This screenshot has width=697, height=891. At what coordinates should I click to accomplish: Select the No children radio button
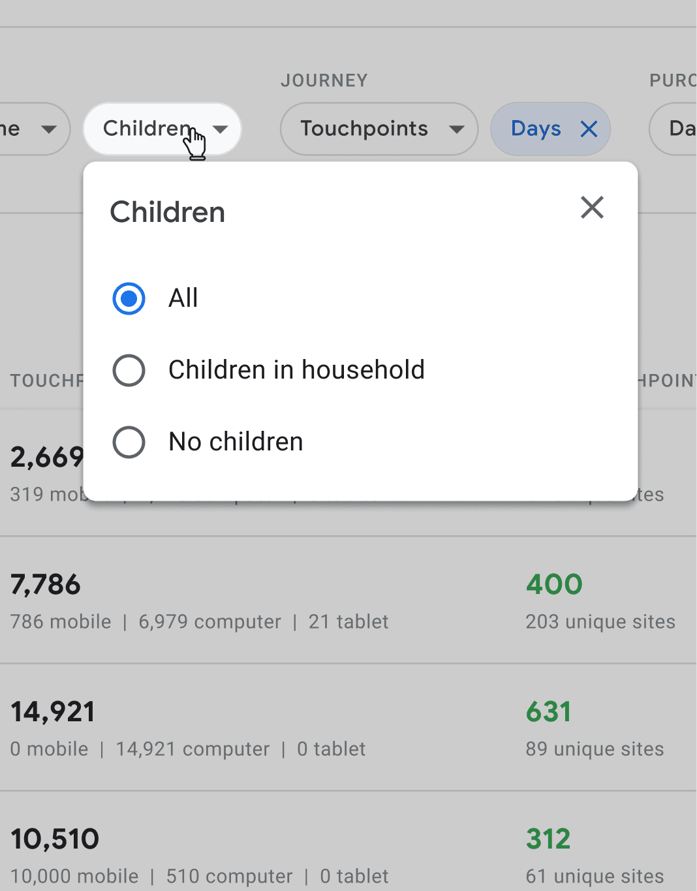(129, 442)
